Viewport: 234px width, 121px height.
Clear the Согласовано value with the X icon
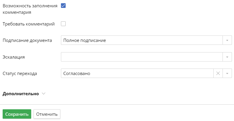218,73
